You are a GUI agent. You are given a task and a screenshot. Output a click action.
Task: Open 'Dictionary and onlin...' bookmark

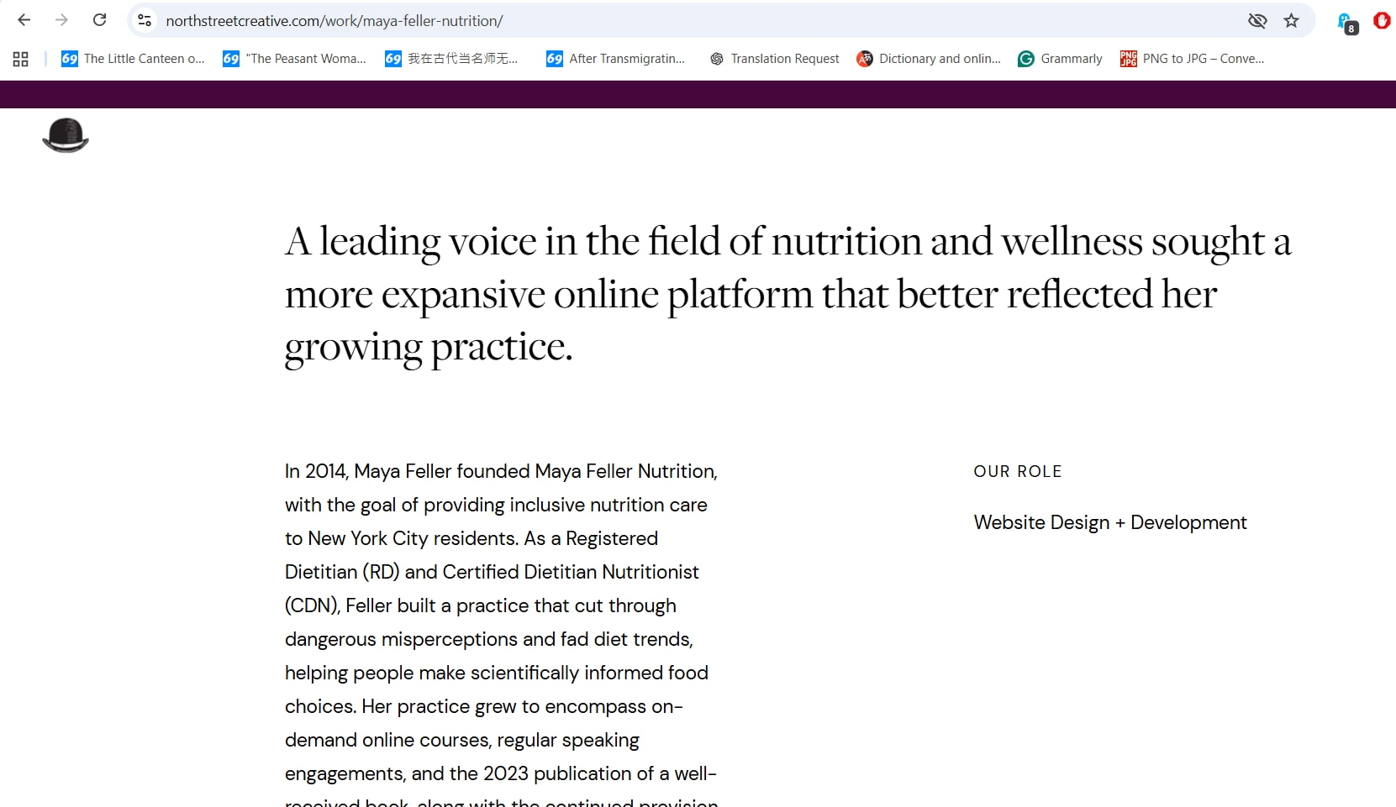coord(929,59)
